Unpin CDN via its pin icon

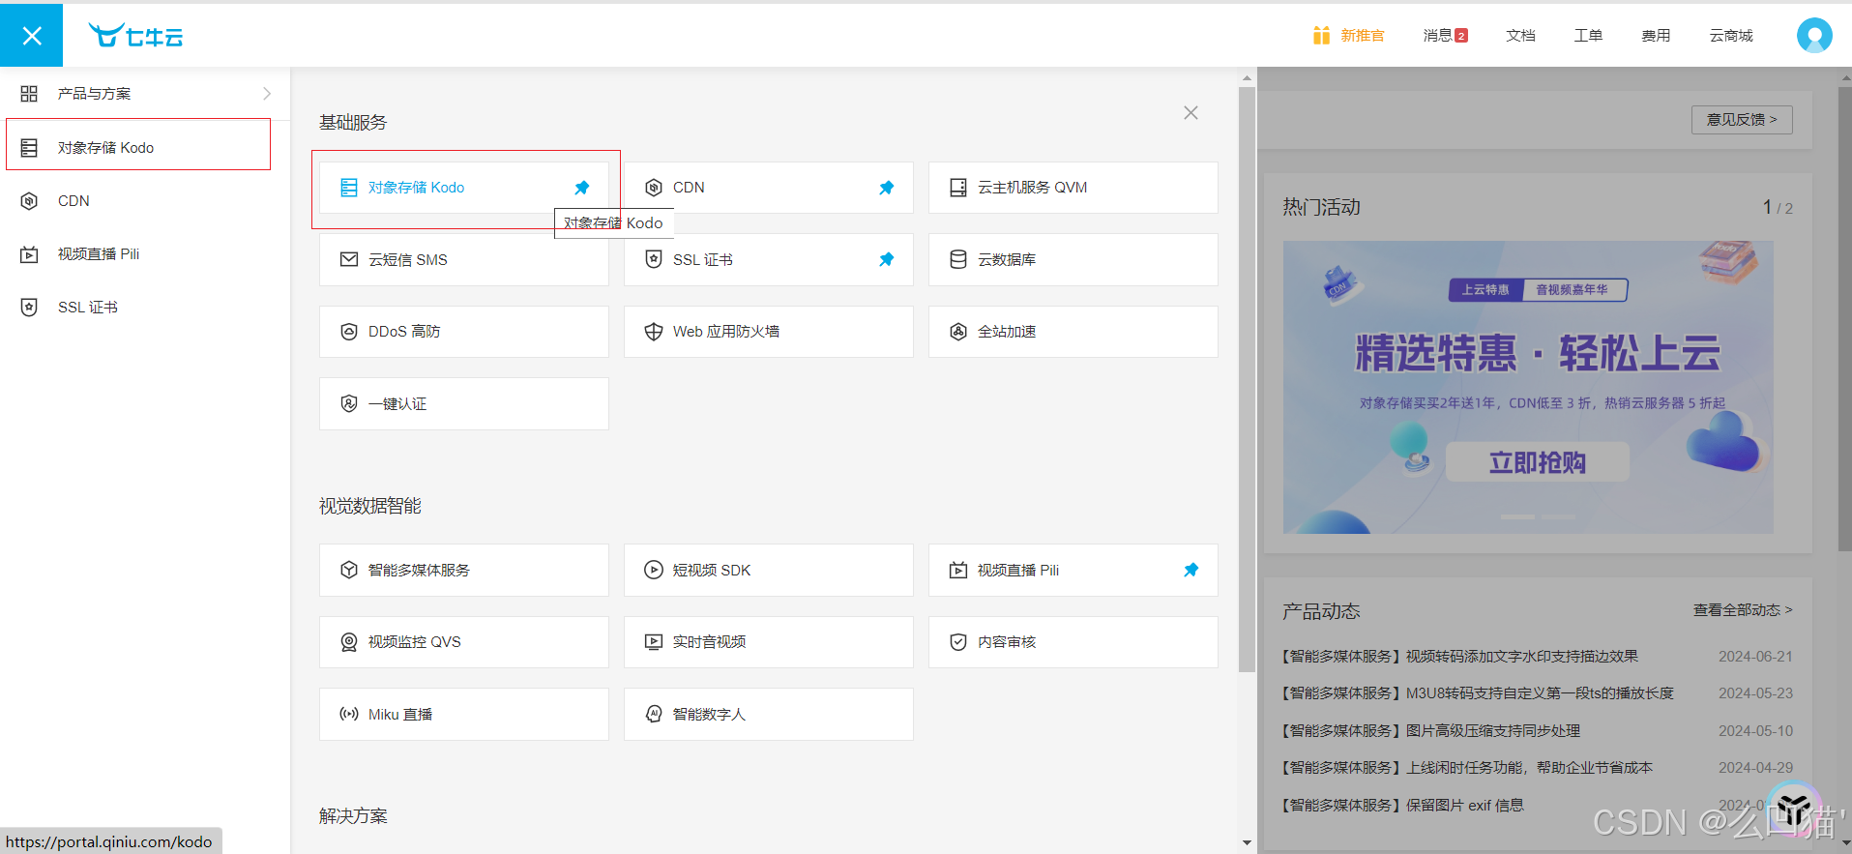(x=887, y=188)
